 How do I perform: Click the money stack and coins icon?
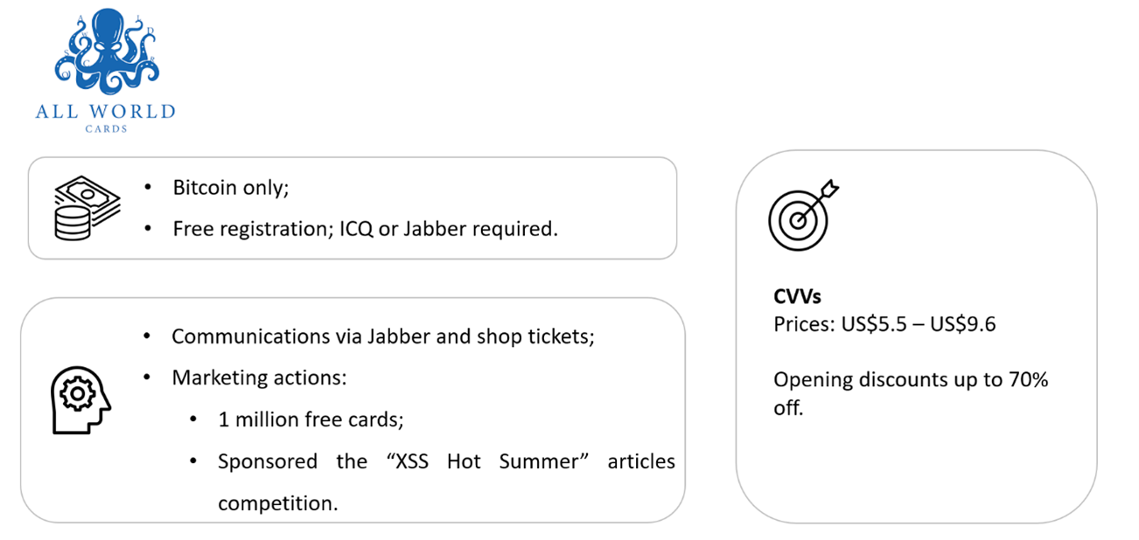[x=87, y=208]
